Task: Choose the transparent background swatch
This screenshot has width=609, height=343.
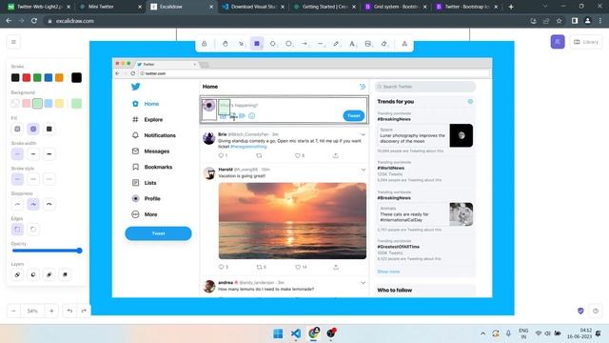Action: tap(15, 104)
